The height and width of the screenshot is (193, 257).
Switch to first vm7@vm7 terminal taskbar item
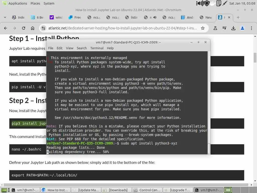25,190
